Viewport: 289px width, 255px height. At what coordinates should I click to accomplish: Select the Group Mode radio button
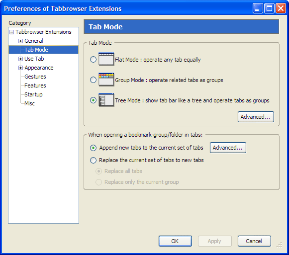point(93,80)
